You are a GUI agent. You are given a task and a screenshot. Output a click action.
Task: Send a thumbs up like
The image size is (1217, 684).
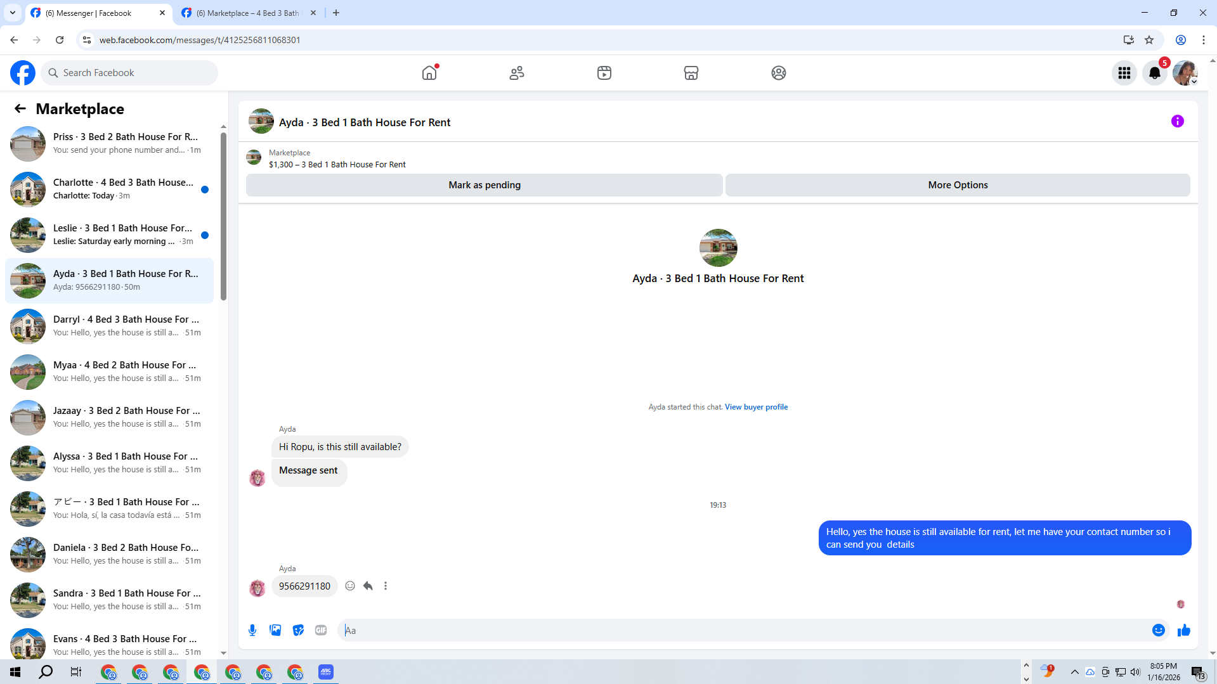[1184, 630]
